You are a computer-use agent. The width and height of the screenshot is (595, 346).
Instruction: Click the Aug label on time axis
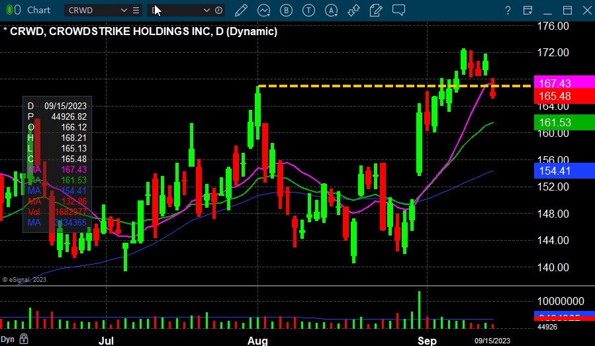click(x=257, y=340)
